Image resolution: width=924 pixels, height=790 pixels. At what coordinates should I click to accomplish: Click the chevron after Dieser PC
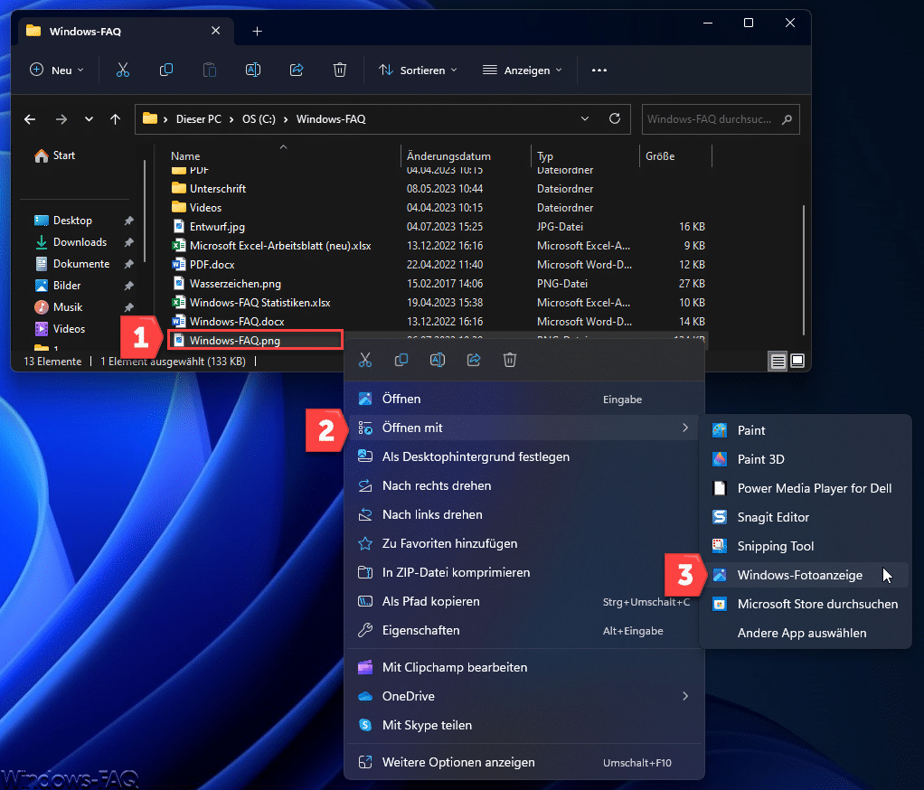click(232, 119)
